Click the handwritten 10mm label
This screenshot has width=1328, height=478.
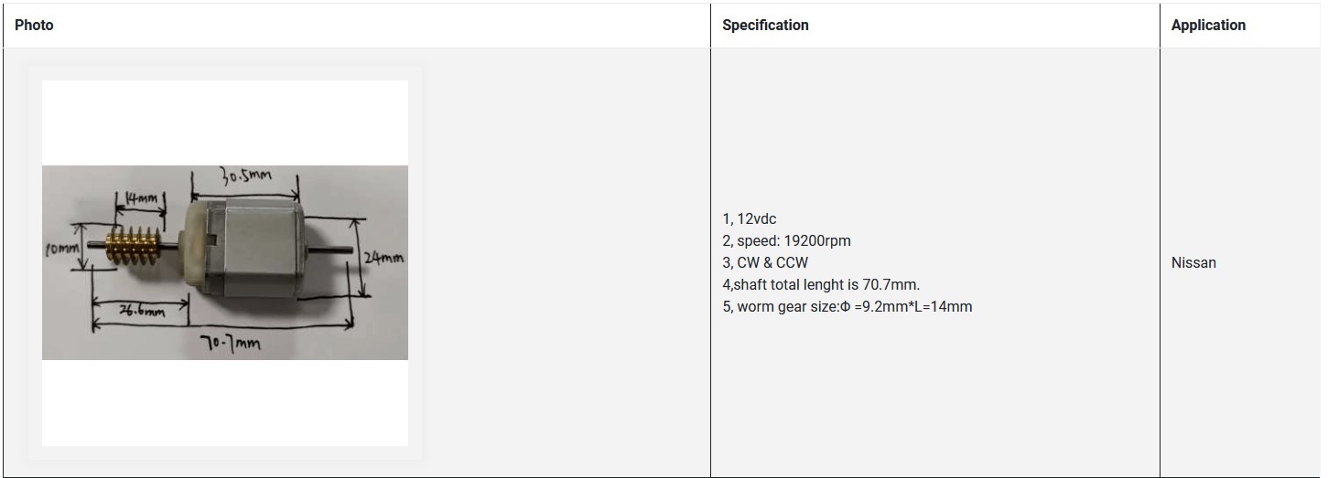click(x=62, y=250)
